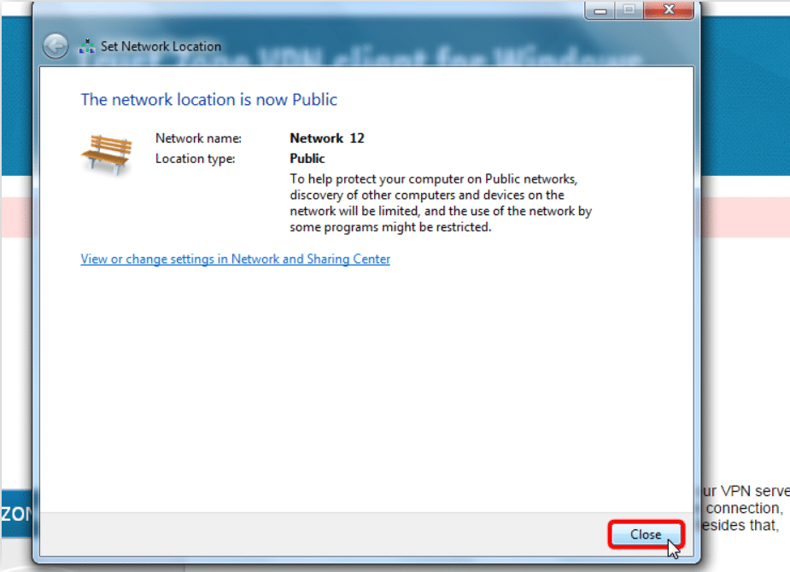Viewport: 790px width, 572px height.
Task: Click the 'Network name:' label
Action: pyautogui.click(x=198, y=138)
